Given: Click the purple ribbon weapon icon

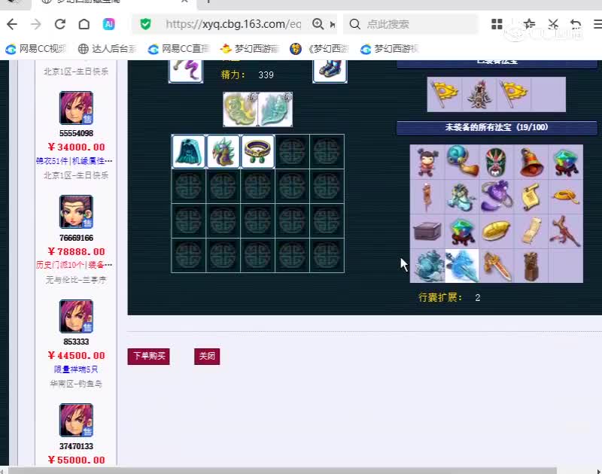Looking at the screenshot, I should (x=186, y=71).
